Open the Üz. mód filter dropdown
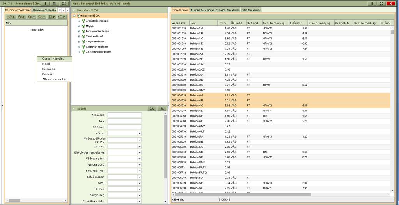The image size is (399, 205). [139, 147]
